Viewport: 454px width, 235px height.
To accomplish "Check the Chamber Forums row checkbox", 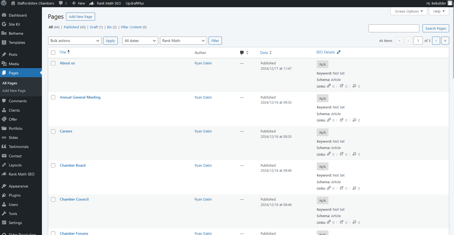I will tap(53, 233).
